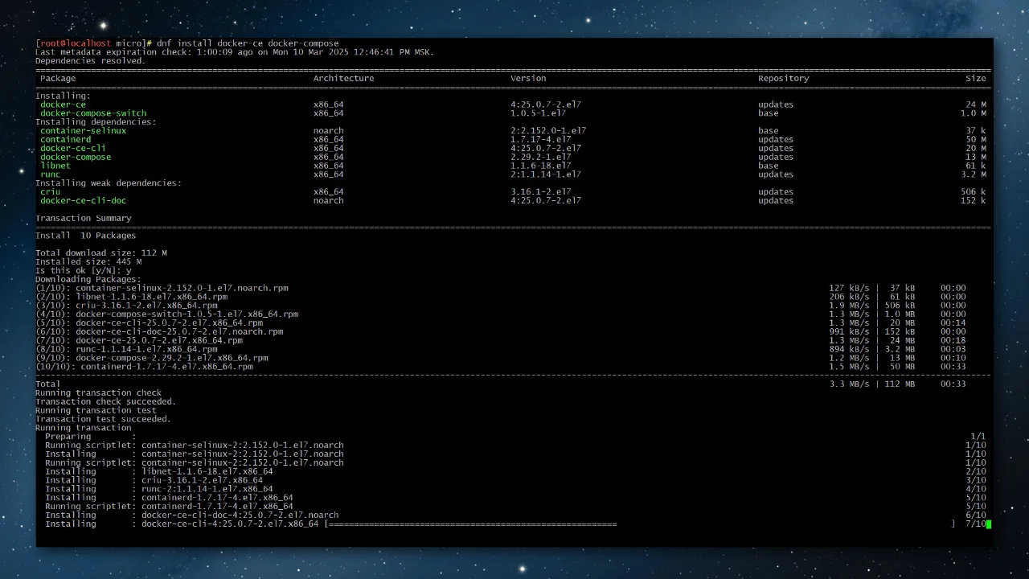
Task: Click the 'dnf install docker-ce docker-compose' command text
Action: click(248, 43)
